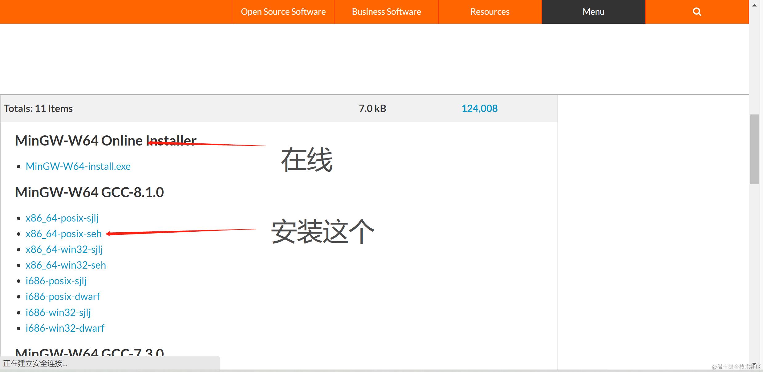
Task: Click the search magnifier icon
Action: pos(697,12)
